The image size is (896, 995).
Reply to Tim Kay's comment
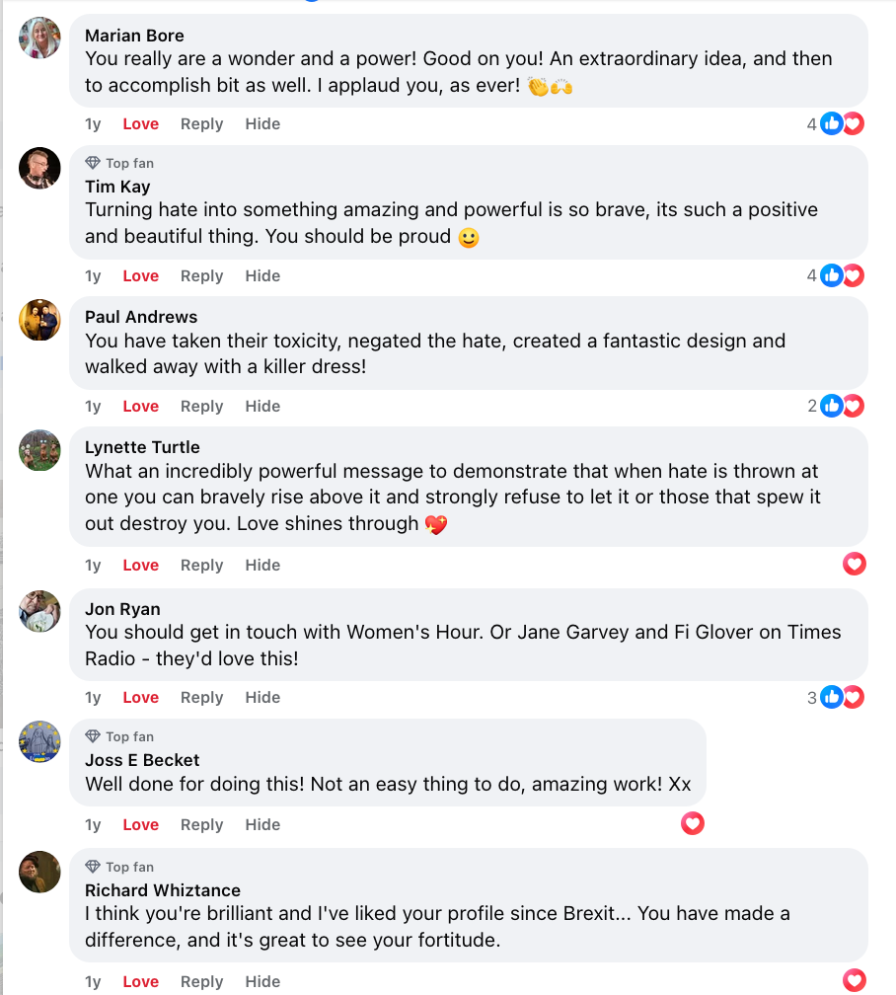coord(201,276)
